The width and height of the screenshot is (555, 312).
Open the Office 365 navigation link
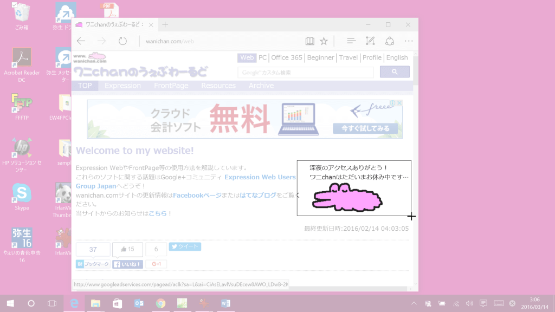coord(286,57)
